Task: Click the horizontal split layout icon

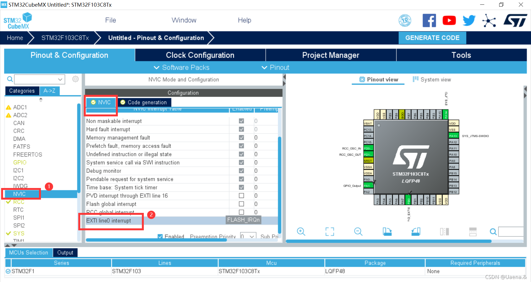Action: pos(473,232)
